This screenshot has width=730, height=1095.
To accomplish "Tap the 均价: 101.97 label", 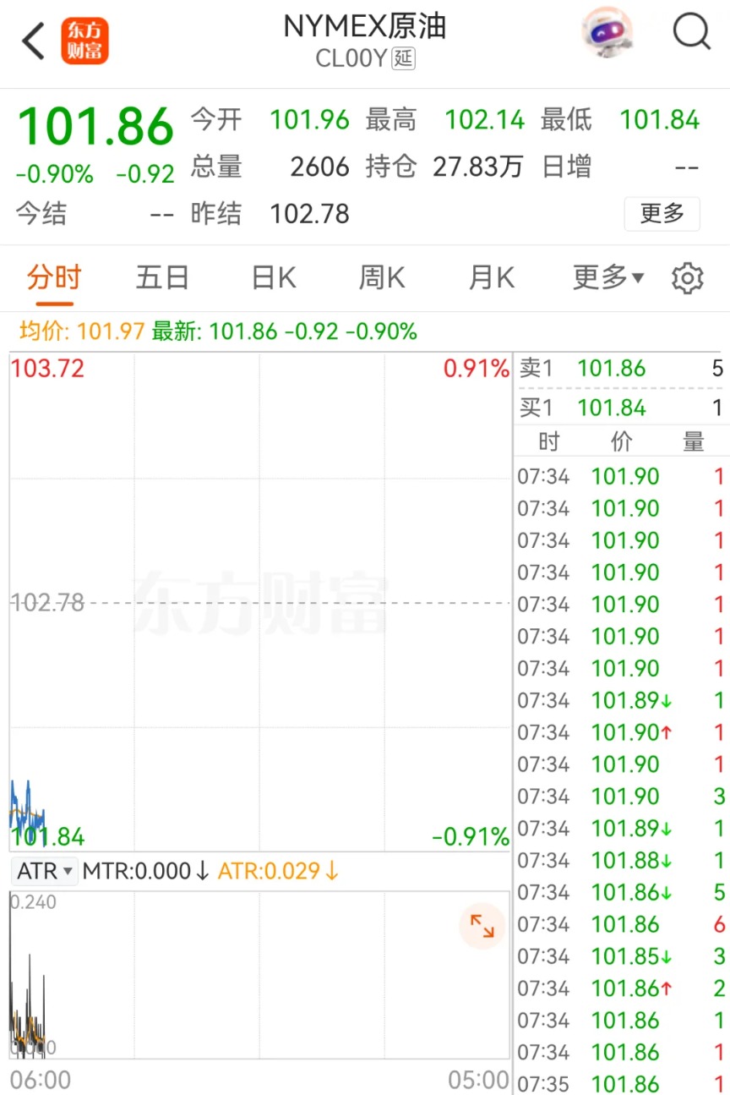I will click(x=82, y=331).
